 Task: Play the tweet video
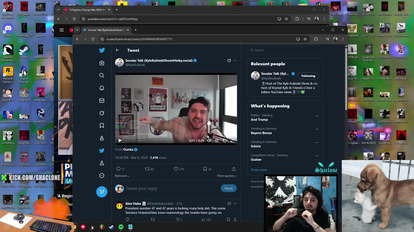[x=120, y=140]
